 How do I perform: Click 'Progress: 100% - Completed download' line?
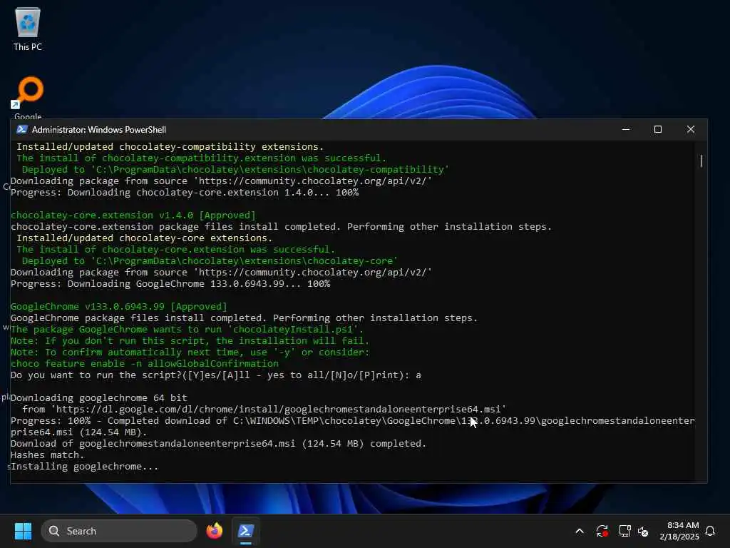point(352,421)
